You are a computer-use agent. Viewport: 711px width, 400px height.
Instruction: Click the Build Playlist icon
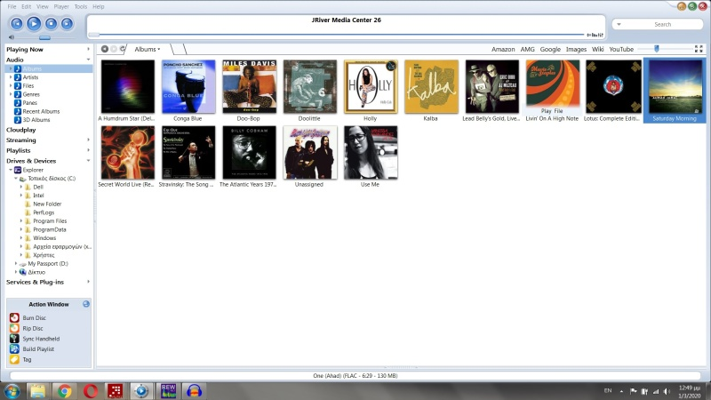point(14,349)
